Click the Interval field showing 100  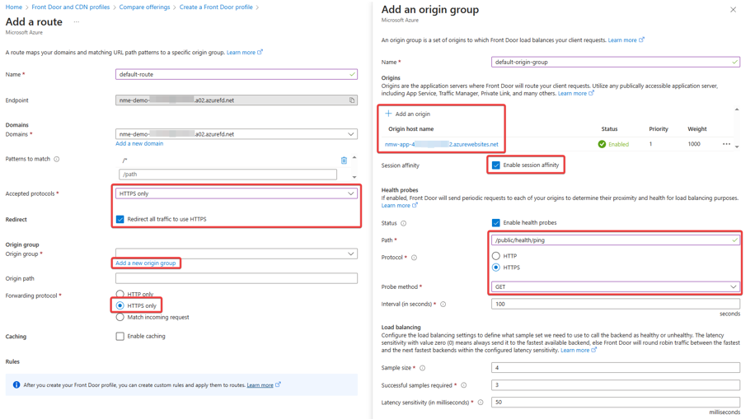tap(616, 304)
